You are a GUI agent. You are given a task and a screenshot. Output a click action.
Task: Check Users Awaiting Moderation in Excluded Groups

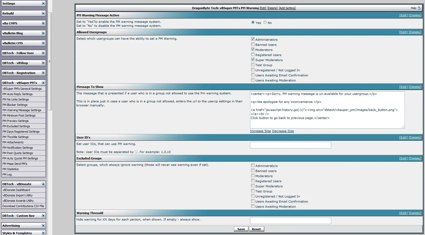click(253, 206)
